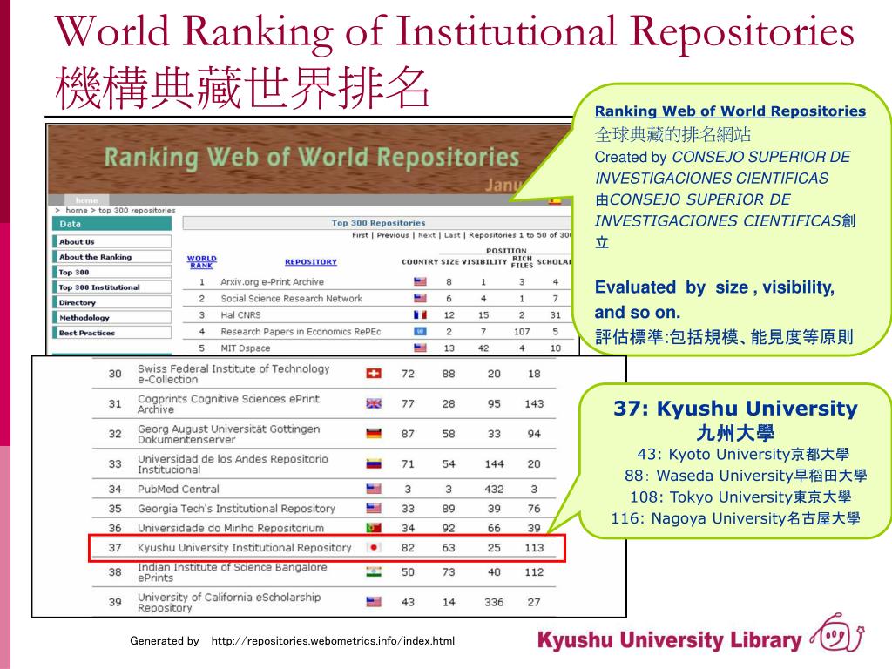This screenshot has width=892, height=669.
Task: Click the US flag beside Georgia Tech
Action: pyautogui.click(x=373, y=508)
